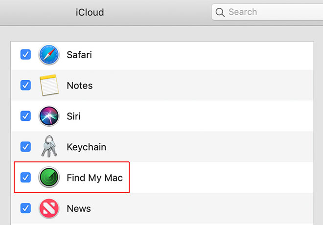Uncheck the News checkbox
Screen dimensions: 323x225
coord(25,208)
